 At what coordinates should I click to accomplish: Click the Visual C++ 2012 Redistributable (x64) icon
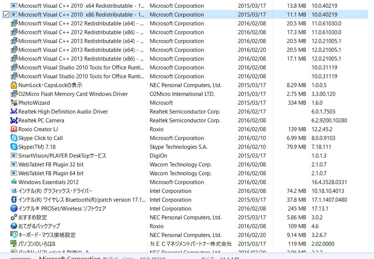(14, 24)
